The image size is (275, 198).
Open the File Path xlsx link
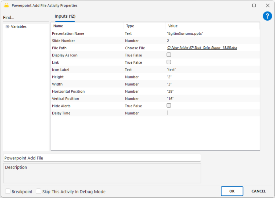[x=202, y=48]
